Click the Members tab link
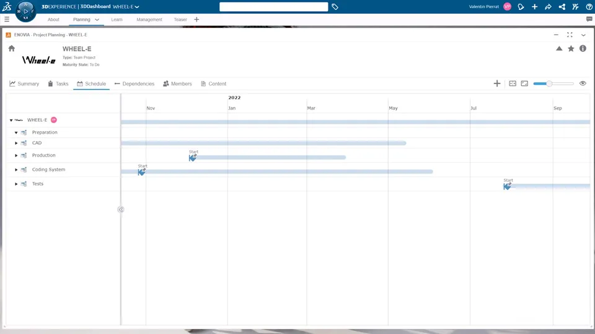This screenshot has height=334, width=595. pyautogui.click(x=177, y=83)
